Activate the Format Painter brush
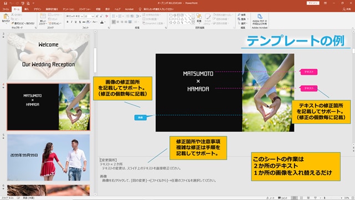Viewport: 355px width, 200px height. click(x=23, y=23)
